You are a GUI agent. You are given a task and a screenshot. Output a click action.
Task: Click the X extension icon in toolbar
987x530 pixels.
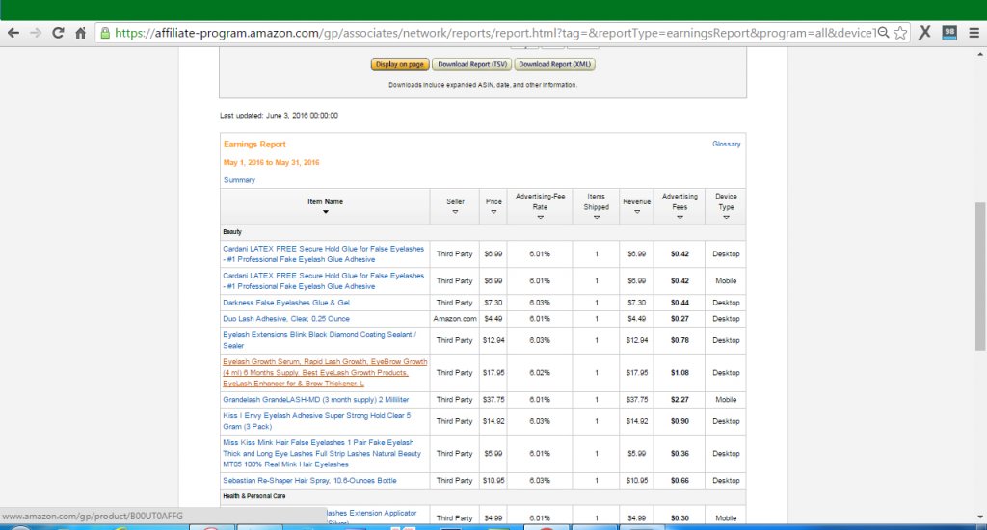coord(924,33)
